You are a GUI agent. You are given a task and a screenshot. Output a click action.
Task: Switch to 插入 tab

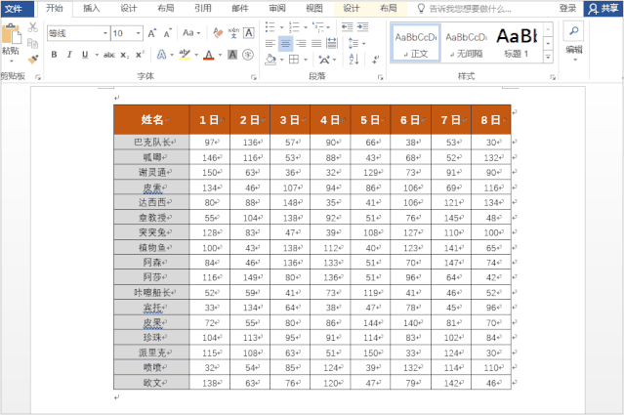click(92, 9)
